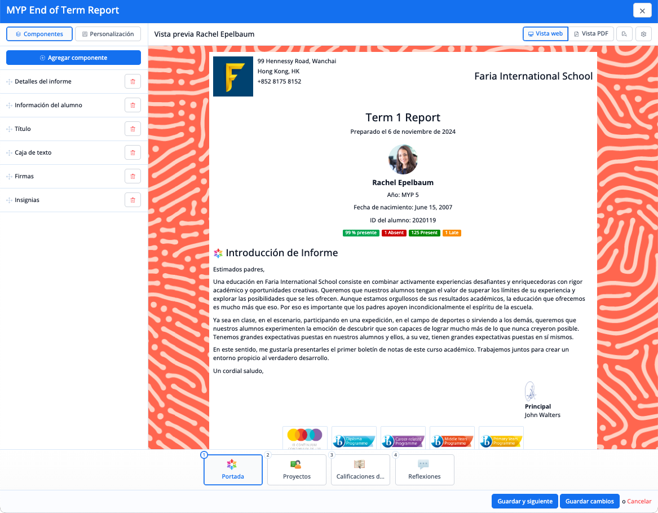Open the preview settings gear icon
This screenshot has width=658, height=513.
[x=643, y=34]
